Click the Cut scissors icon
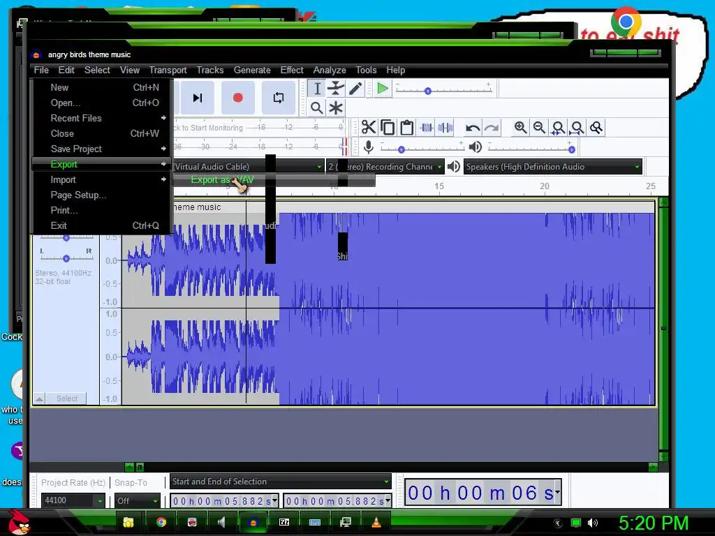 [369, 128]
